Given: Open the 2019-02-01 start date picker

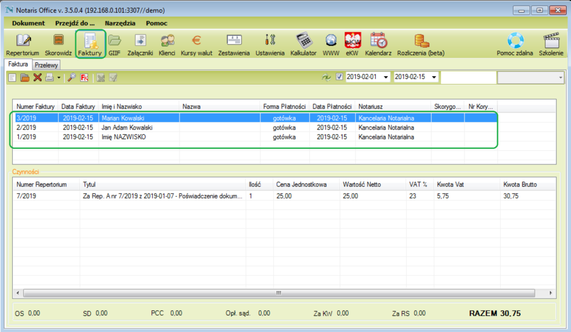Looking at the screenshot, I should pos(386,77).
